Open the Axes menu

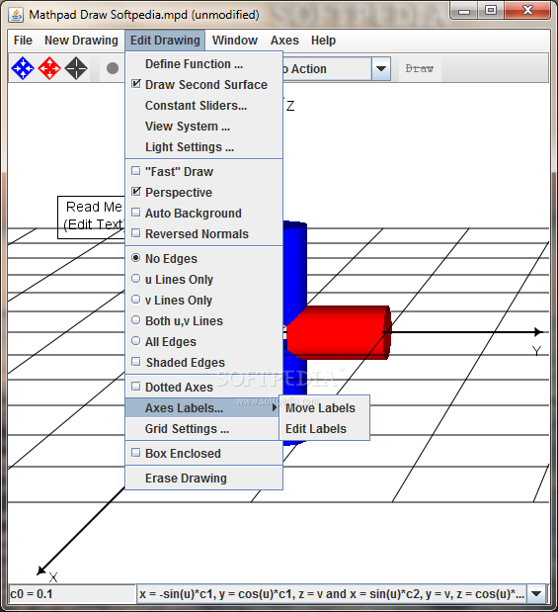284,41
